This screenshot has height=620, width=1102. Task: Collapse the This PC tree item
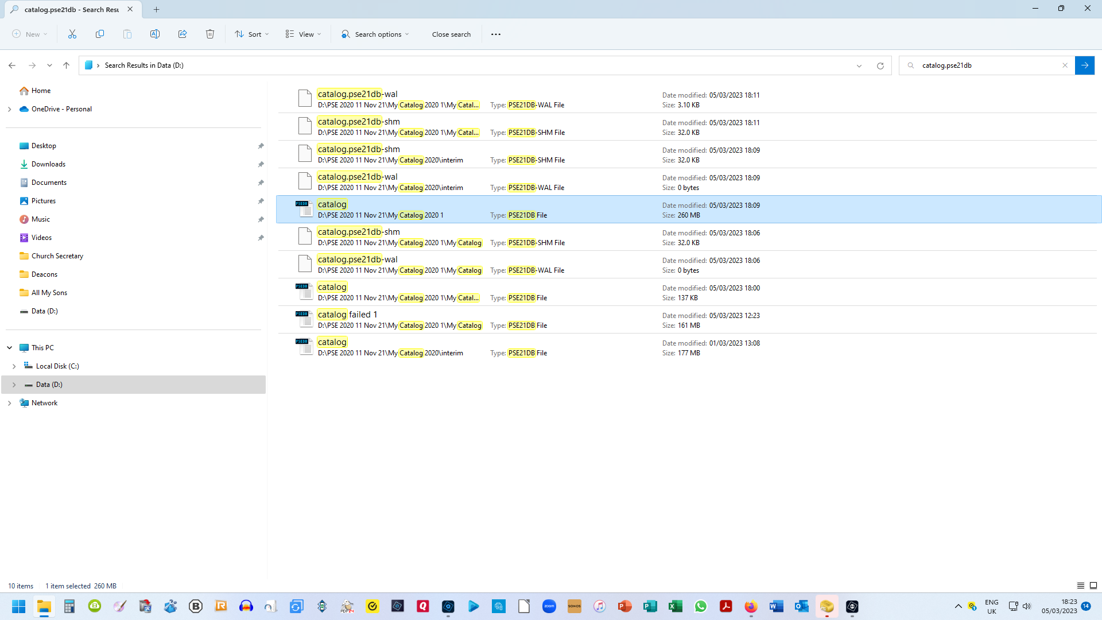pos(9,347)
